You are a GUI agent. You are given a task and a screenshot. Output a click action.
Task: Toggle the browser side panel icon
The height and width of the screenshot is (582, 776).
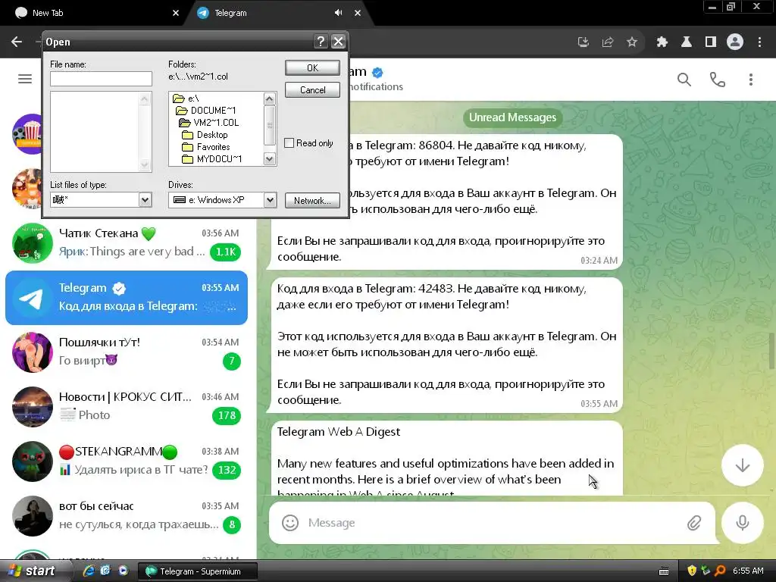[x=711, y=42]
